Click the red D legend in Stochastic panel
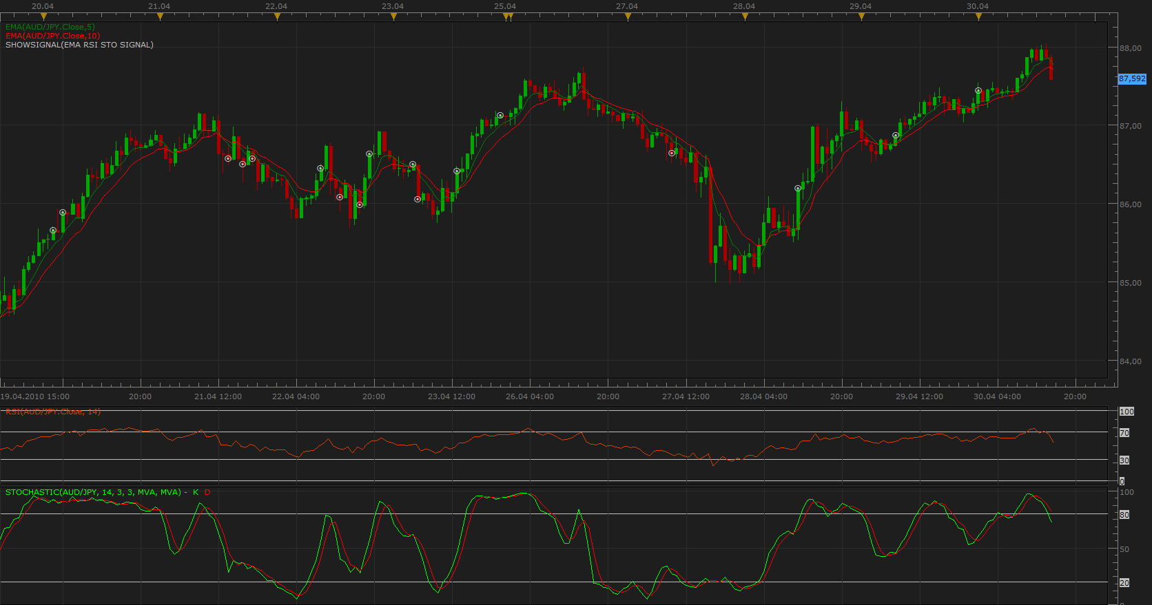Screen dimensions: 1152x605 (207, 492)
